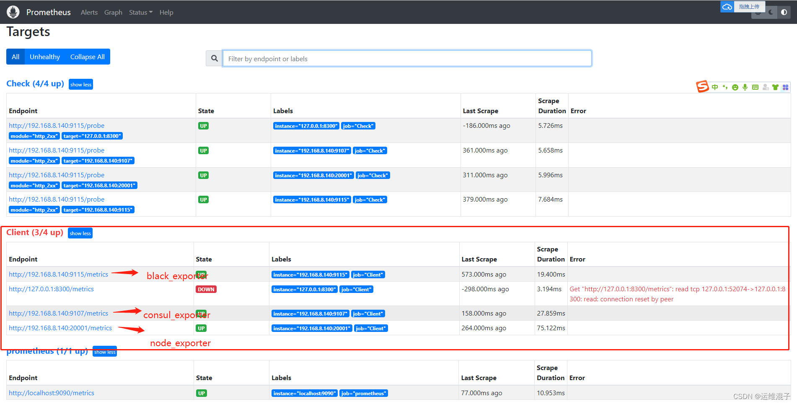This screenshot has width=797, height=404.
Task: Click the Prometheus flame logo
Action: pyautogui.click(x=13, y=12)
